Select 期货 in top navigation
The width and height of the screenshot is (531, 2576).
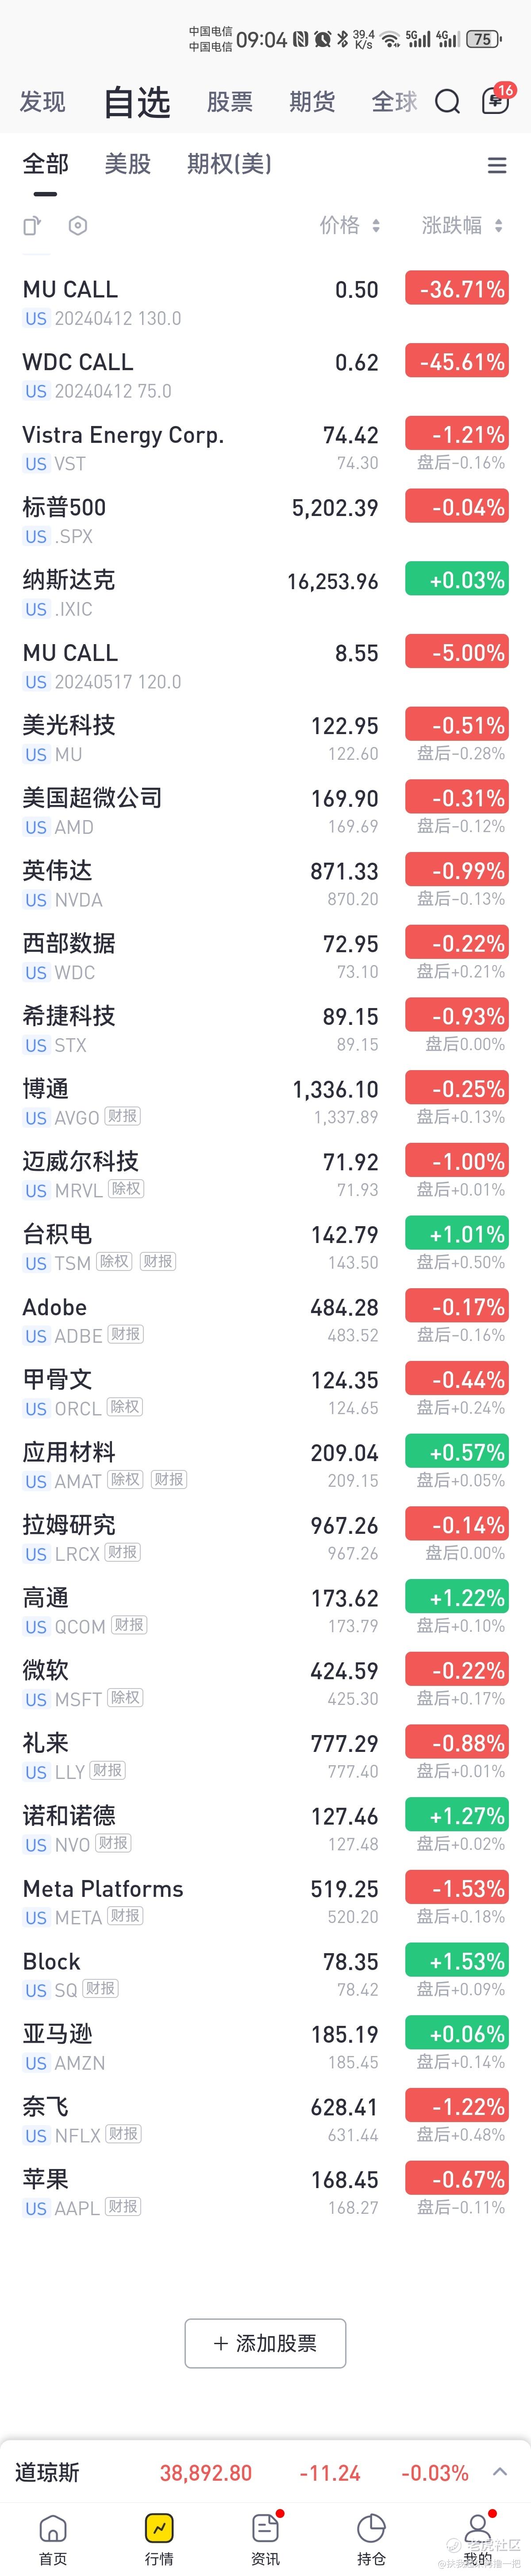[312, 101]
